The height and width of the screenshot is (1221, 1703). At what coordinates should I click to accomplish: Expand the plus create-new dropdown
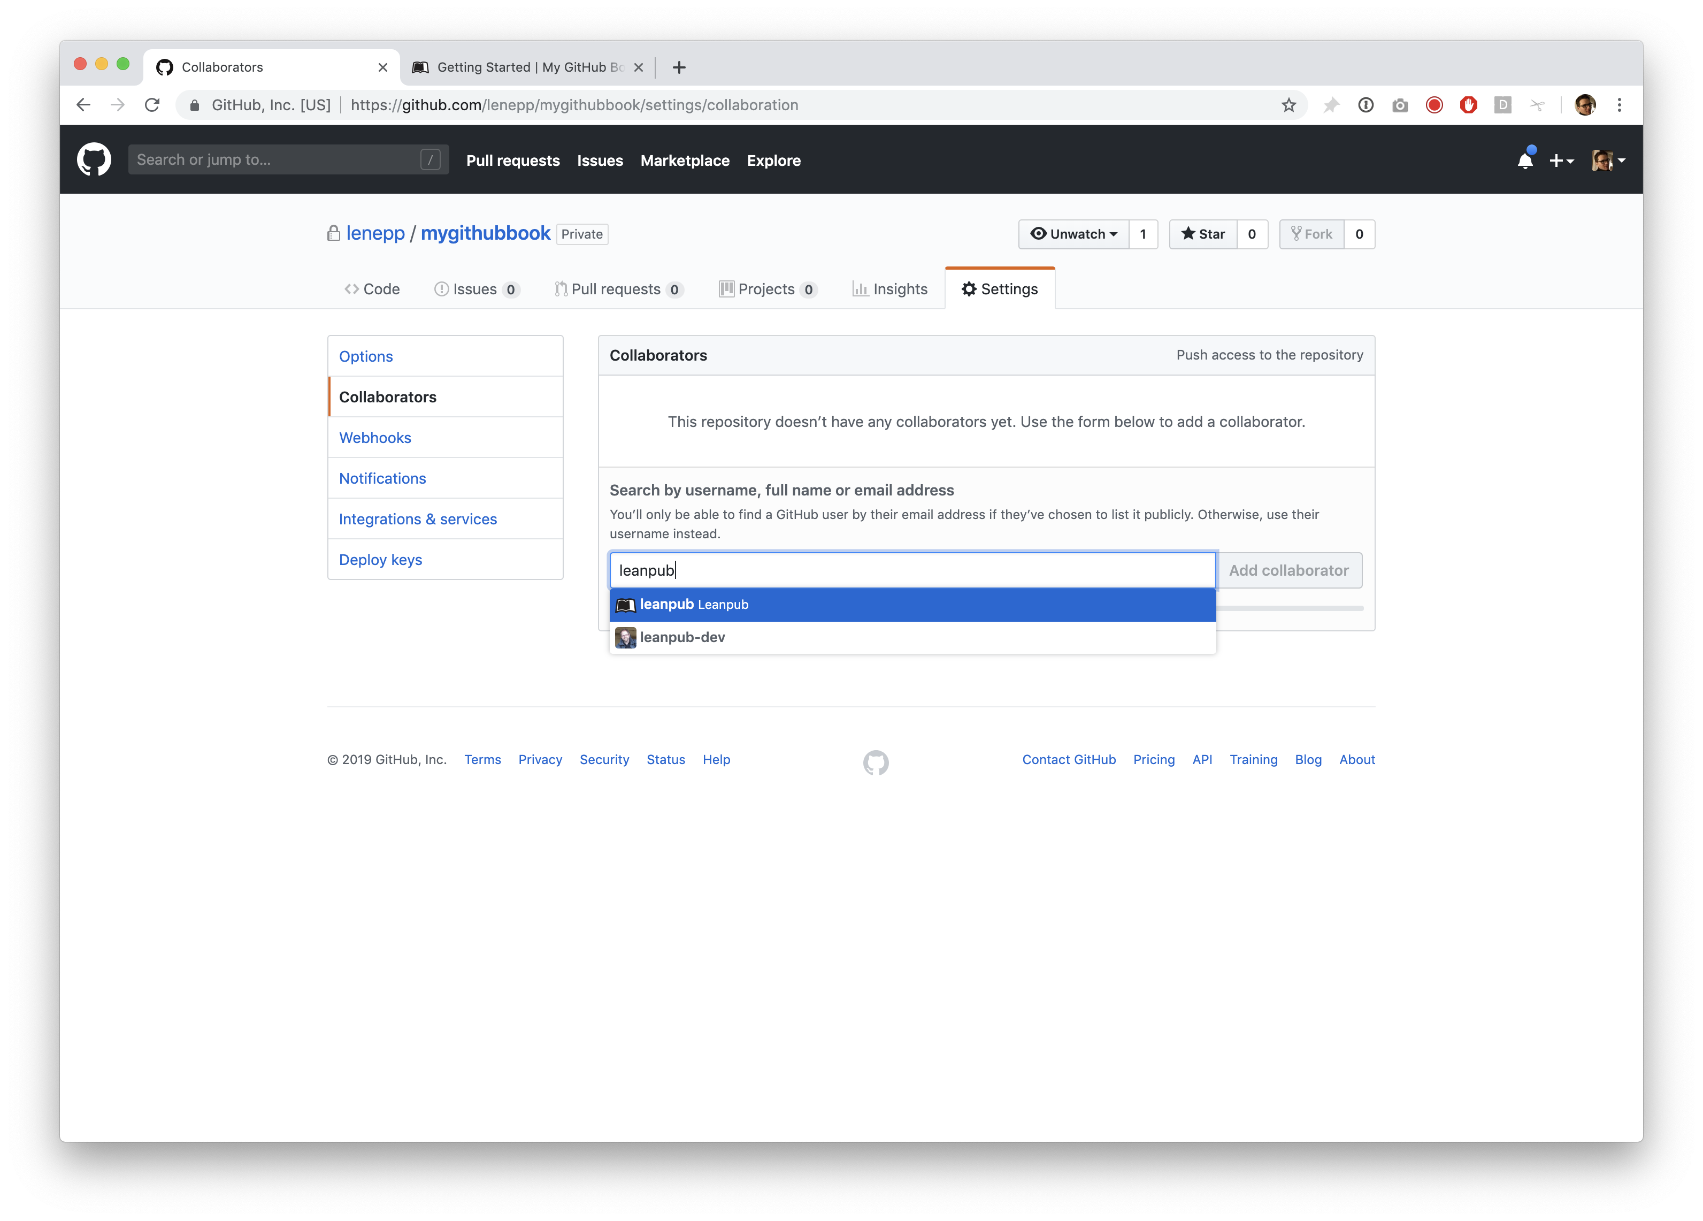coord(1561,161)
